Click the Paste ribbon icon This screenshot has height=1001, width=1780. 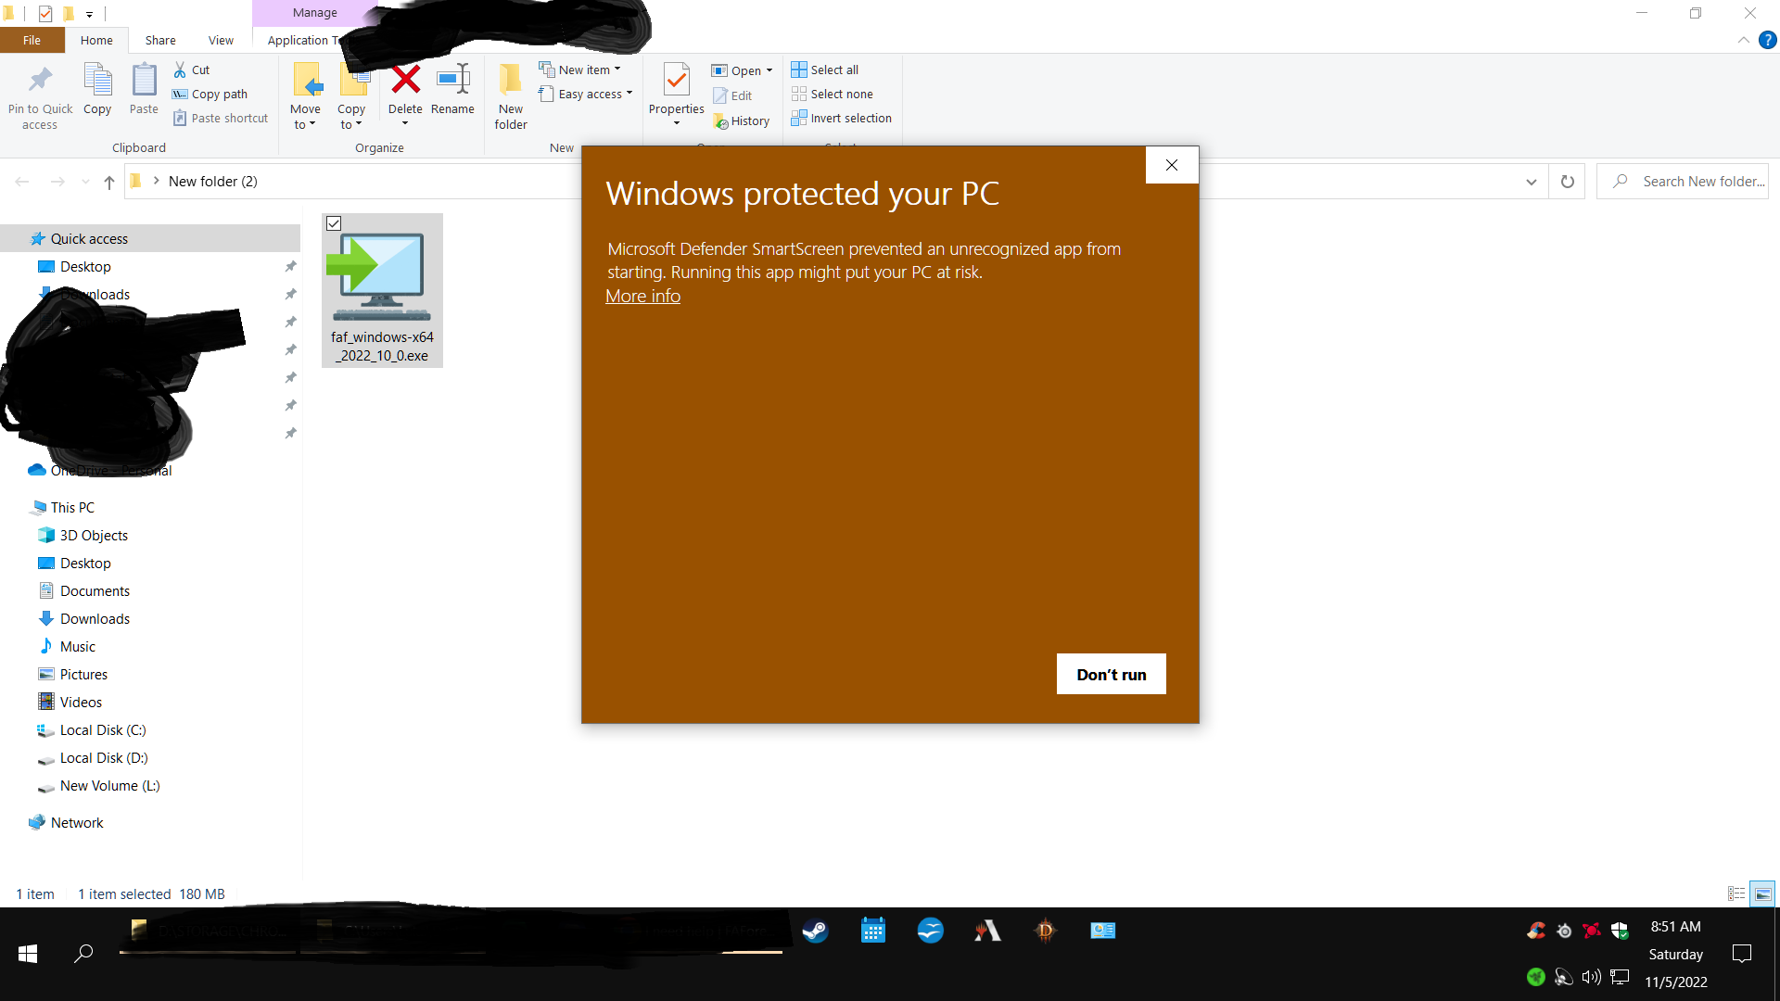(x=144, y=81)
